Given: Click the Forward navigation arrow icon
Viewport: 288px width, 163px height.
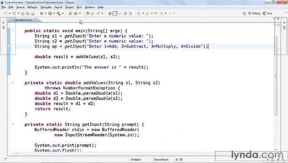Looking at the screenshot, I should (x=170, y=14).
